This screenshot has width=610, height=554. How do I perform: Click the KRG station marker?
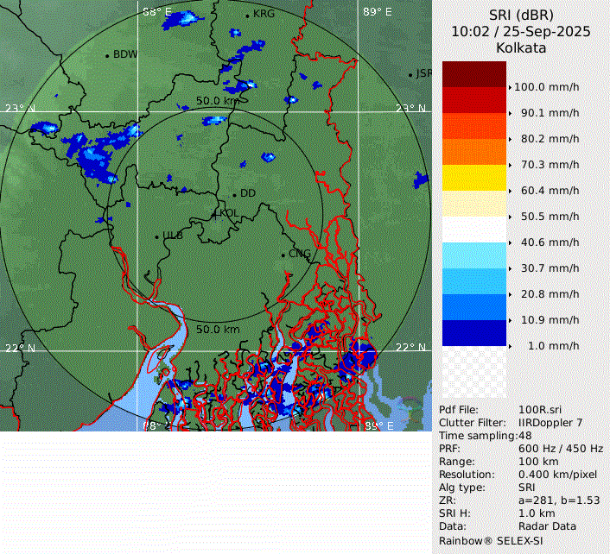[247, 15]
